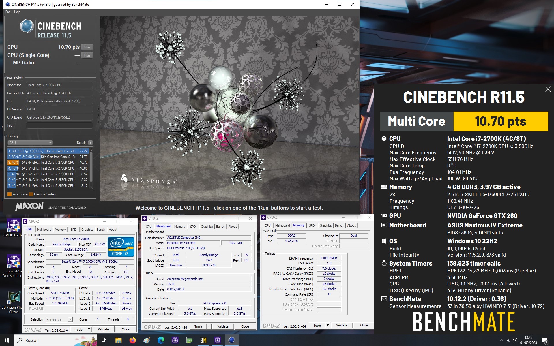554x346 pixels.
Task: Click Validate in CPU-Z Mainboard window
Action: pos(223,326)
